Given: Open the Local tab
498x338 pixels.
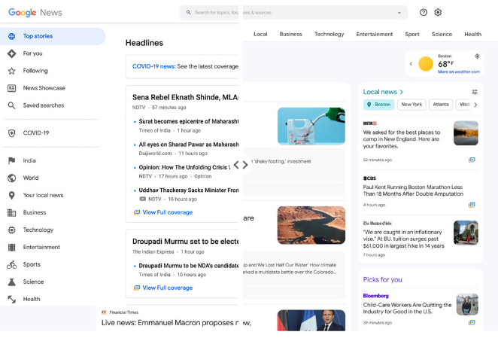Looking at the screenshot, I should (260, 35).
